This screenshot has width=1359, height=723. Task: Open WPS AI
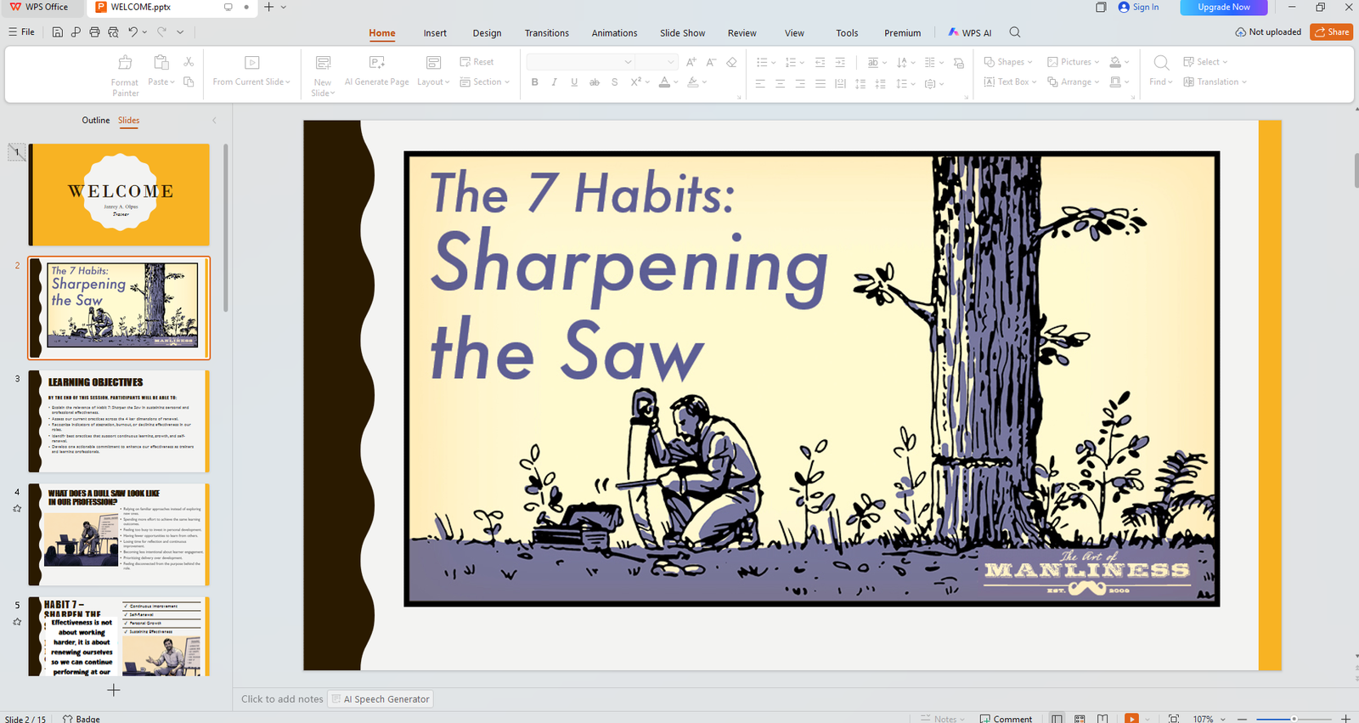point(970,32)
